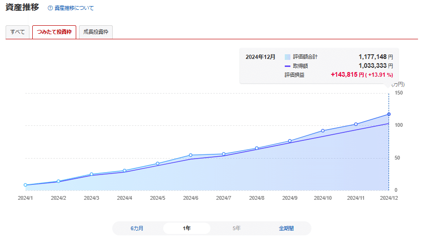Click the +143,815 円 profit value
This screenshot has height=247, width=433.
pyautogui.click(x=347, y=74)
